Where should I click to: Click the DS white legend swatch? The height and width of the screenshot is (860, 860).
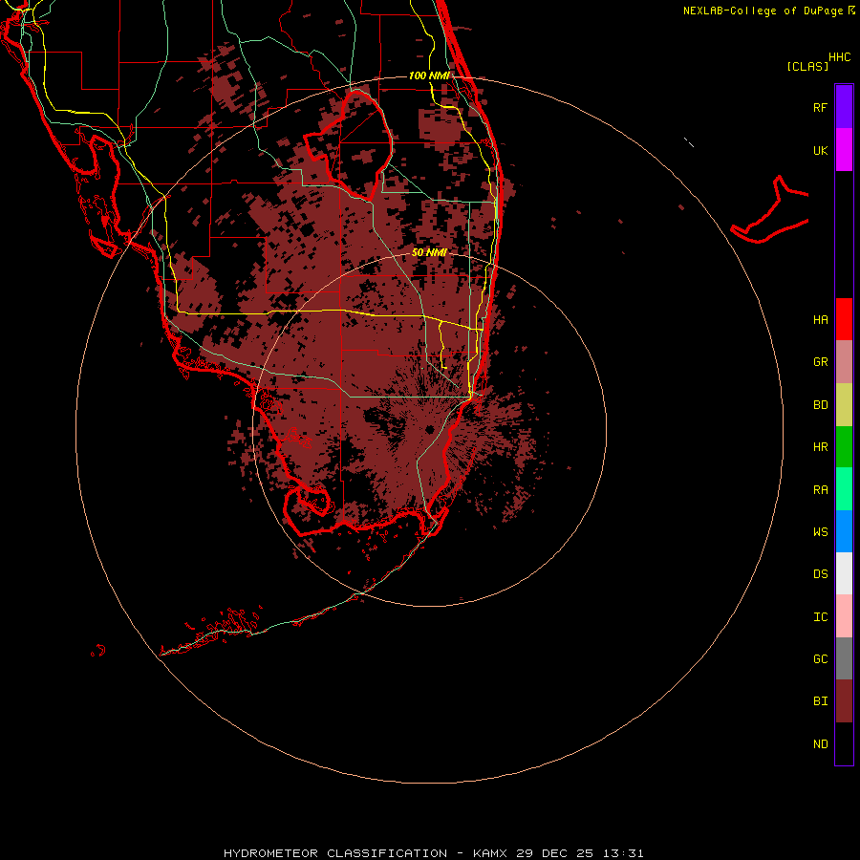click(844, 573)
